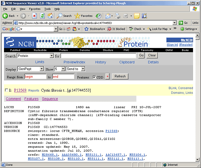The width and height of the screenshot is (201, 168).
Task: Click the Clear search button
Action: [152, 55]
